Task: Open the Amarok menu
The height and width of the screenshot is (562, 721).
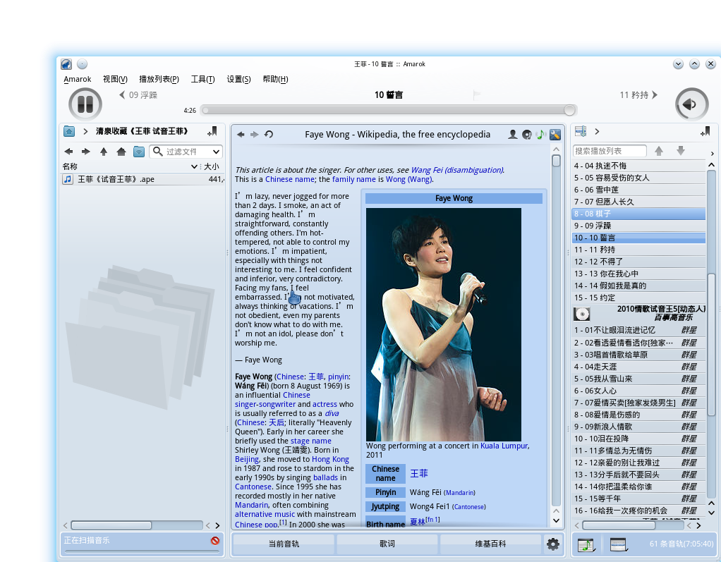Action: click(x=78, y=79)
